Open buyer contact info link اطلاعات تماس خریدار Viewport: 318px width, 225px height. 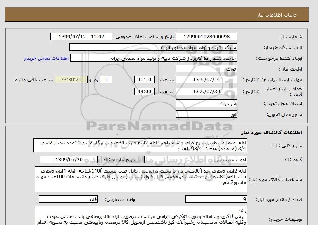click(46, 58)
